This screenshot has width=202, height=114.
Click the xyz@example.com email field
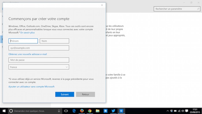(39, 48)
